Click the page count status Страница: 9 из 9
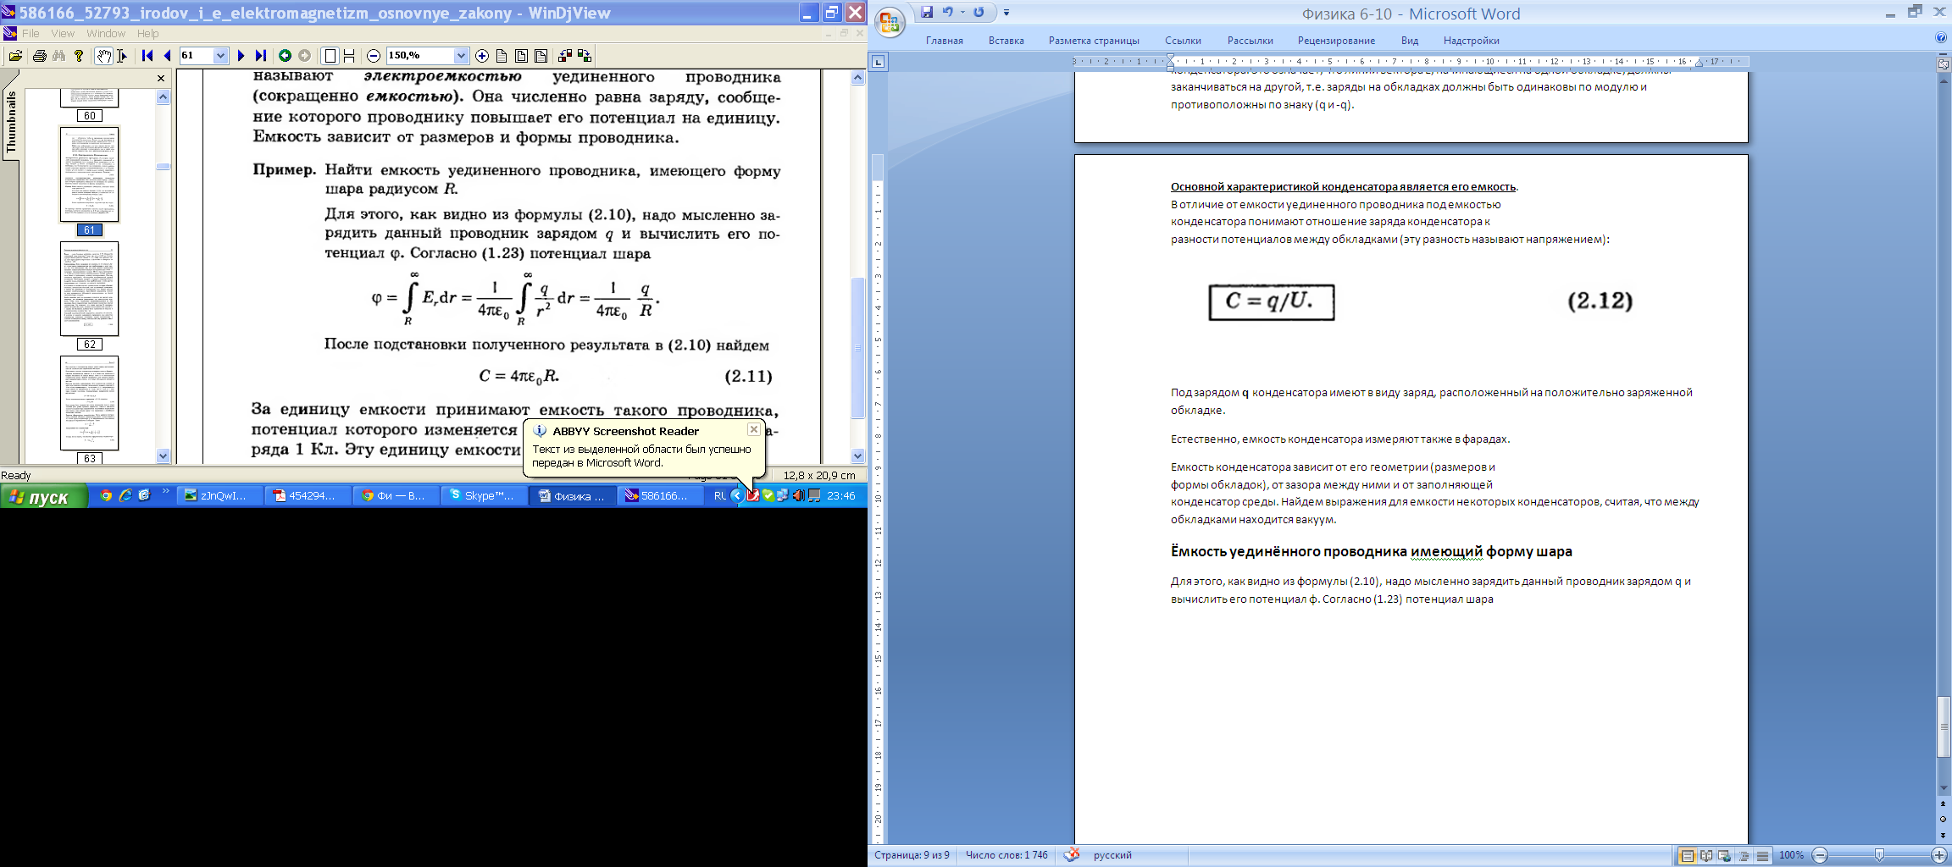Image resolution: width=1952 pixels, height=867 pixels. point(912,855)
